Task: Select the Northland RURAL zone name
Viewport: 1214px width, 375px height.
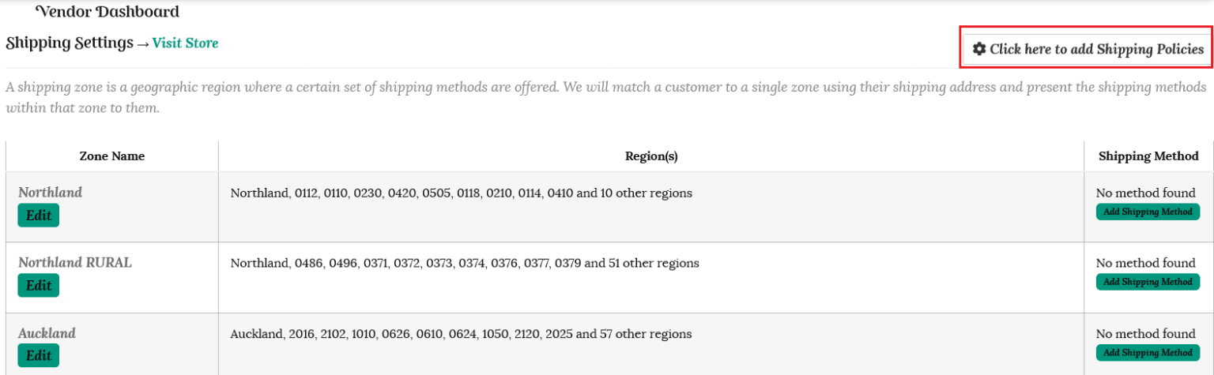Action: tap(75, 263)
